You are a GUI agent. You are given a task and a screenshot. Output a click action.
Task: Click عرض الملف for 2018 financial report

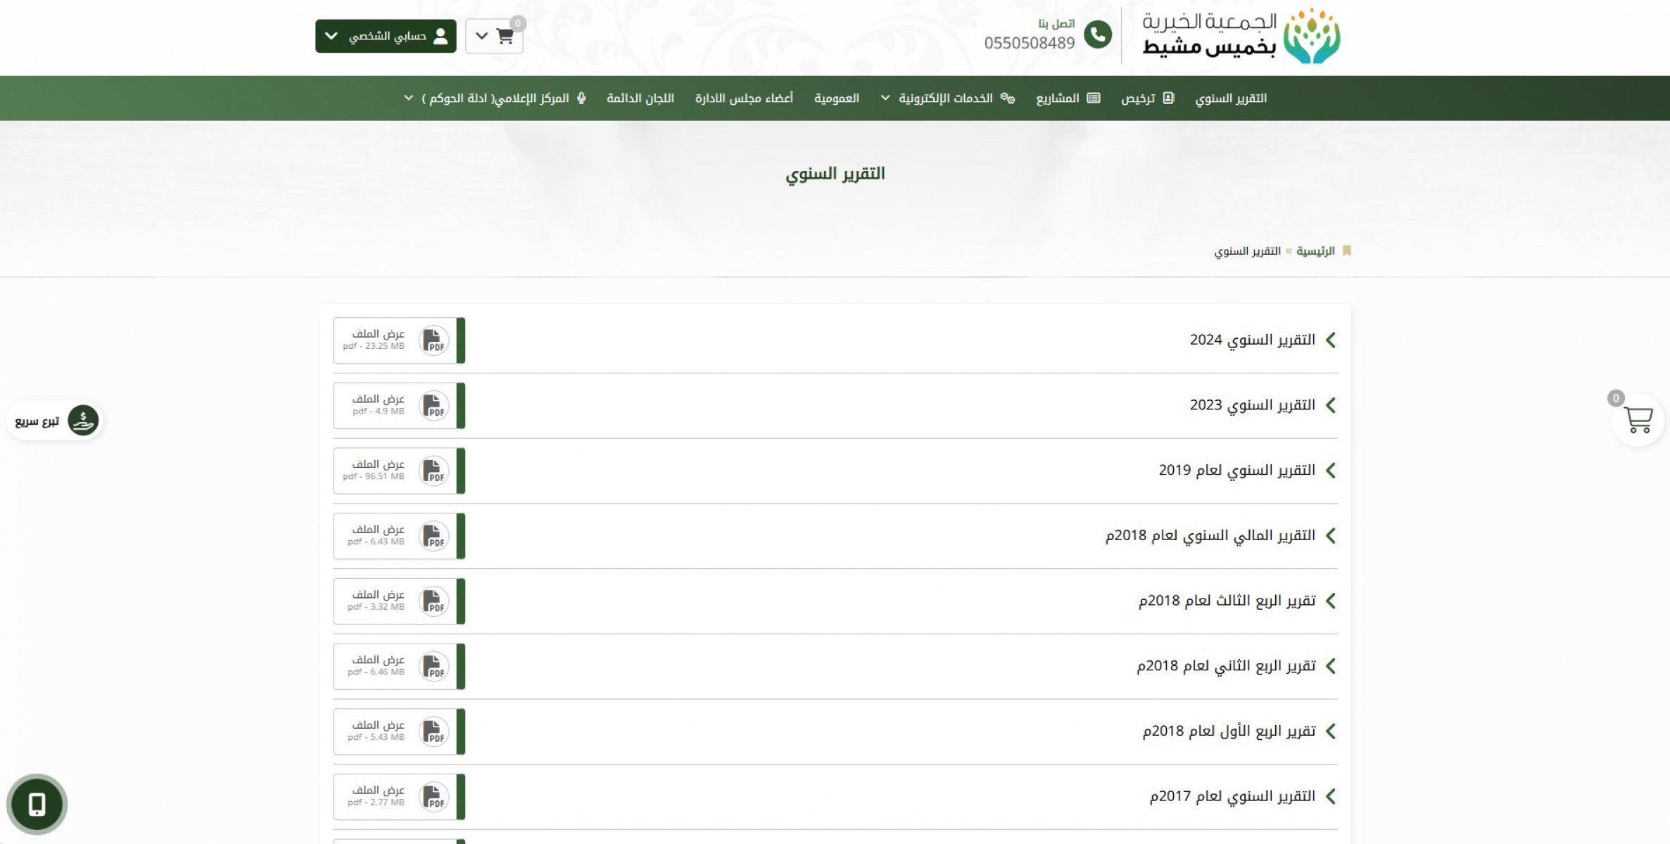click(378, 530)
